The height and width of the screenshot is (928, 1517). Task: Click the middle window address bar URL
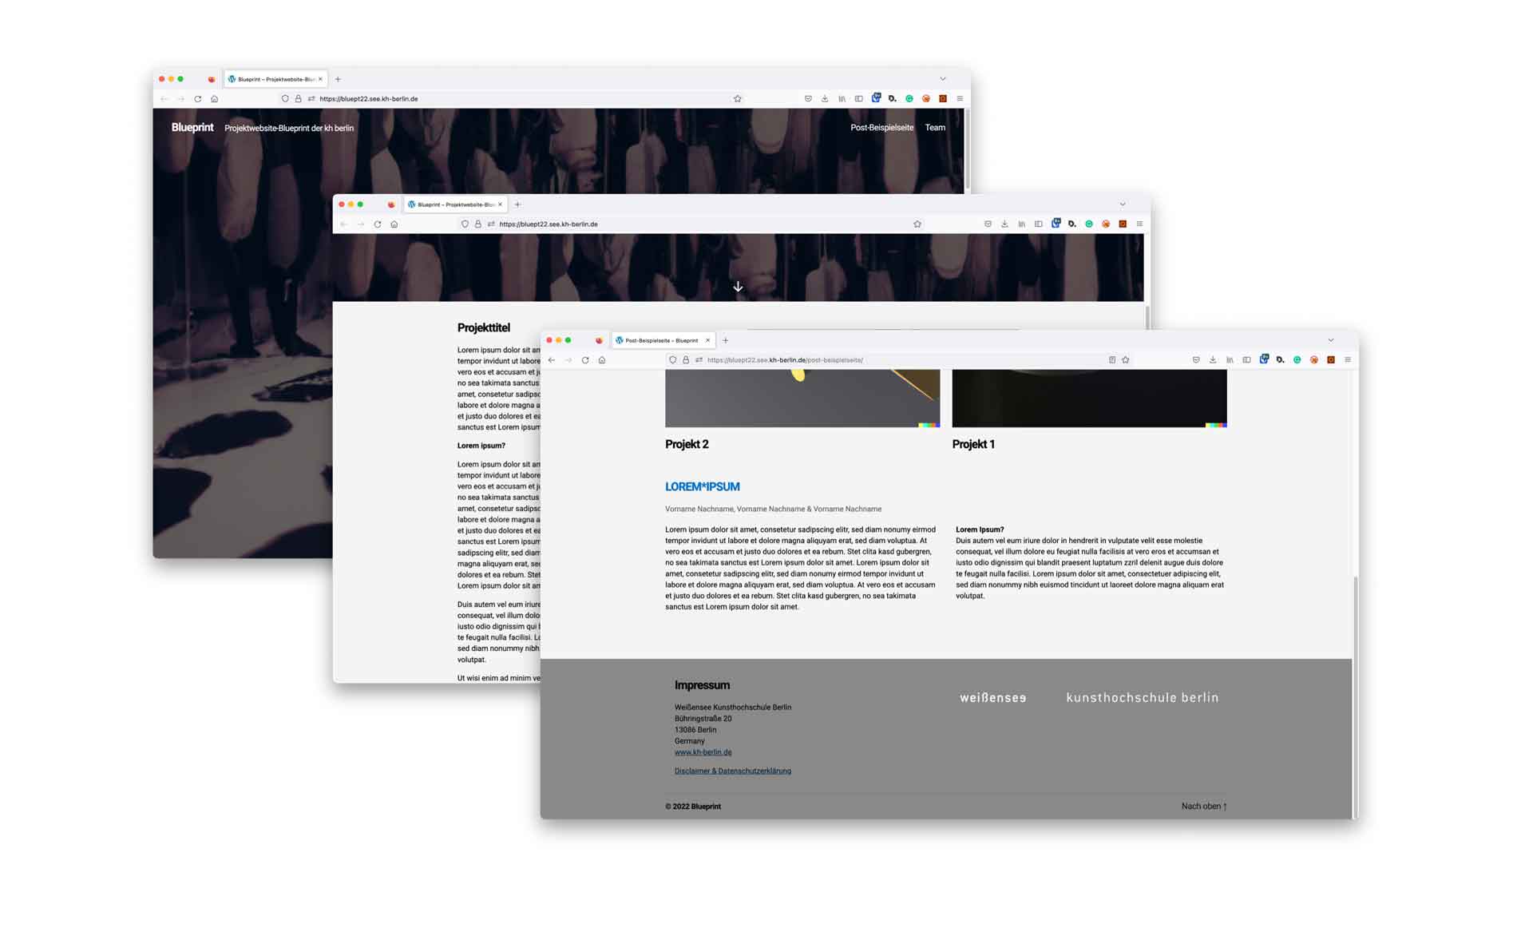pos(549,224)
